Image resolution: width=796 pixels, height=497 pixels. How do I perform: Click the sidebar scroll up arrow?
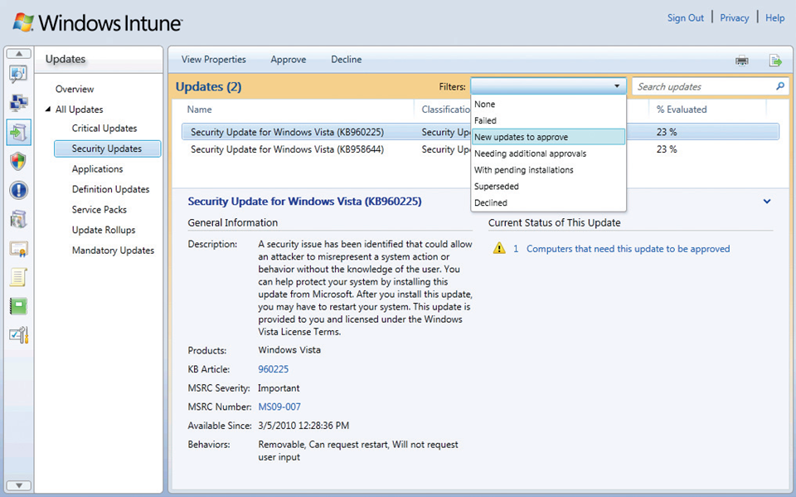[x=19, y=53]
